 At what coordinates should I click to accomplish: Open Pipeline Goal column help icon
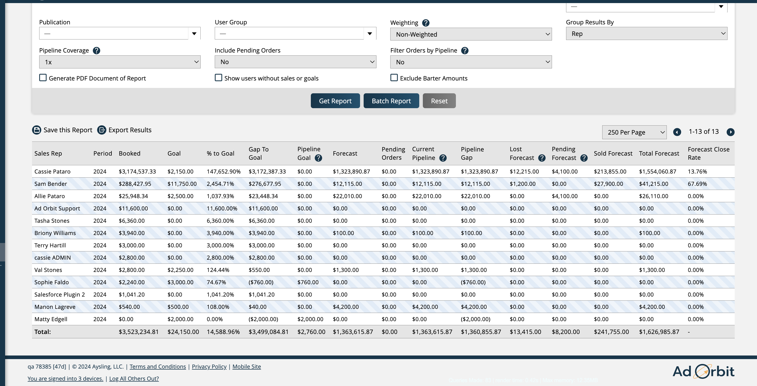click(x=318, y=158)
